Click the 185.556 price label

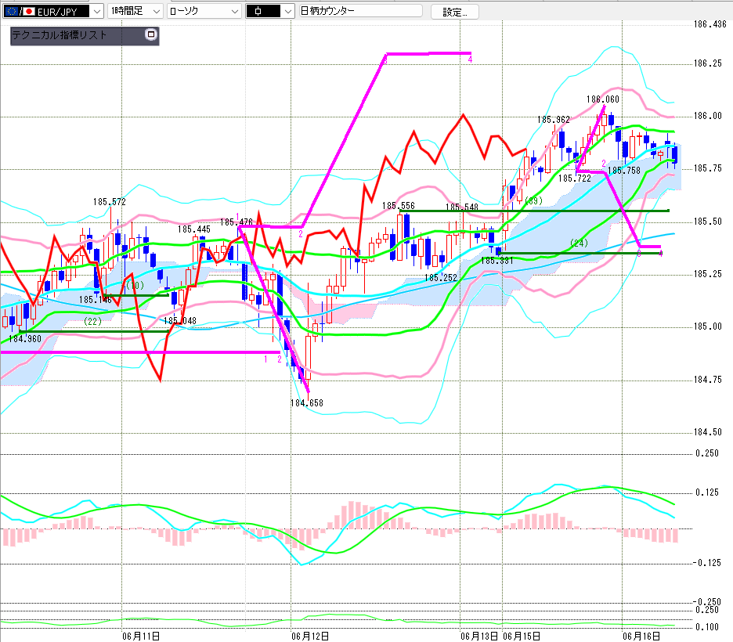pos(399,206)
